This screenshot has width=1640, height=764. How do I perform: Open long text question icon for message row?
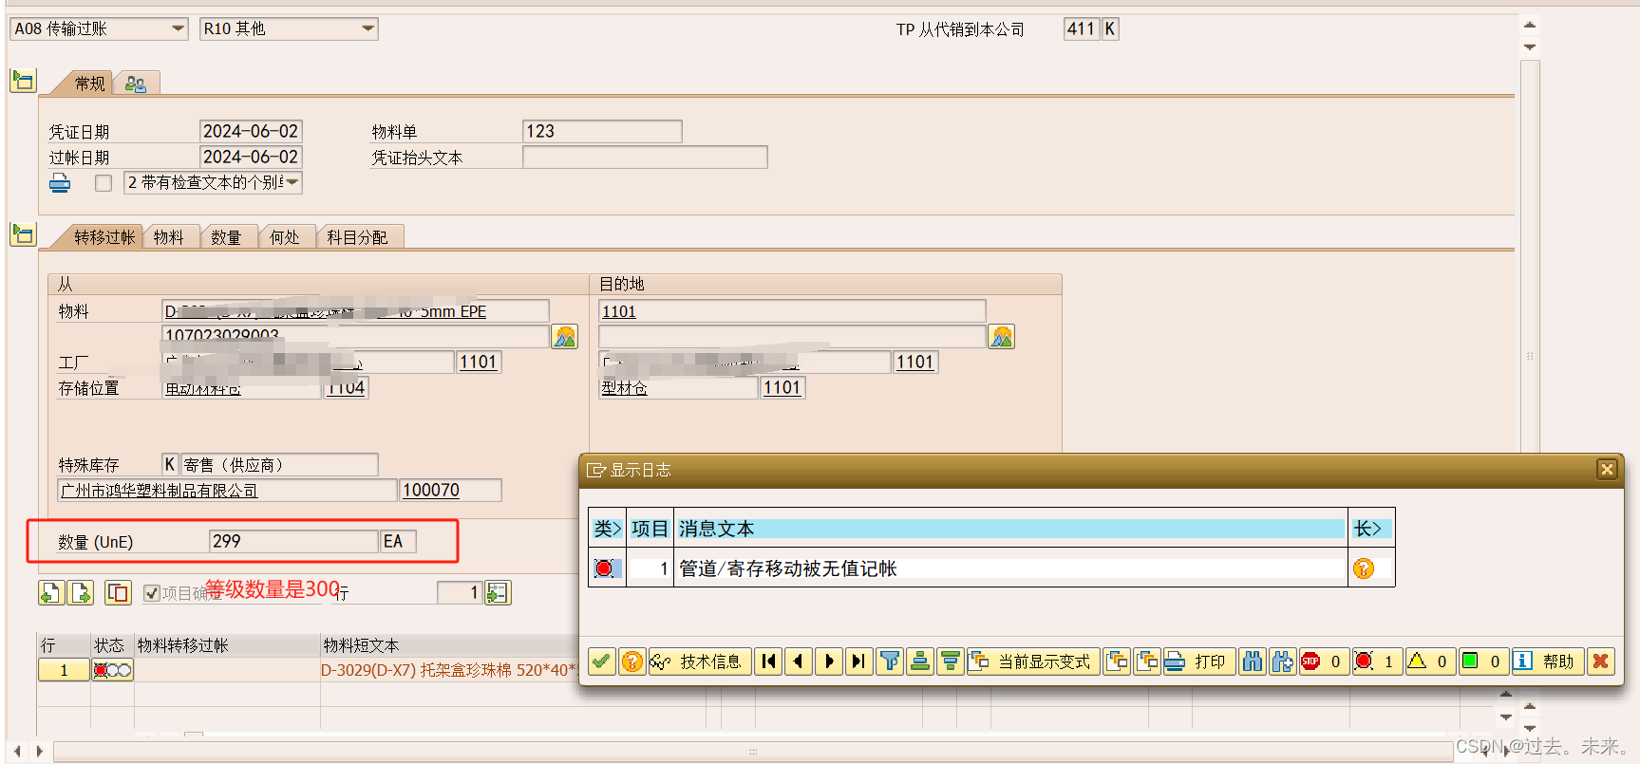(1364, 568)
